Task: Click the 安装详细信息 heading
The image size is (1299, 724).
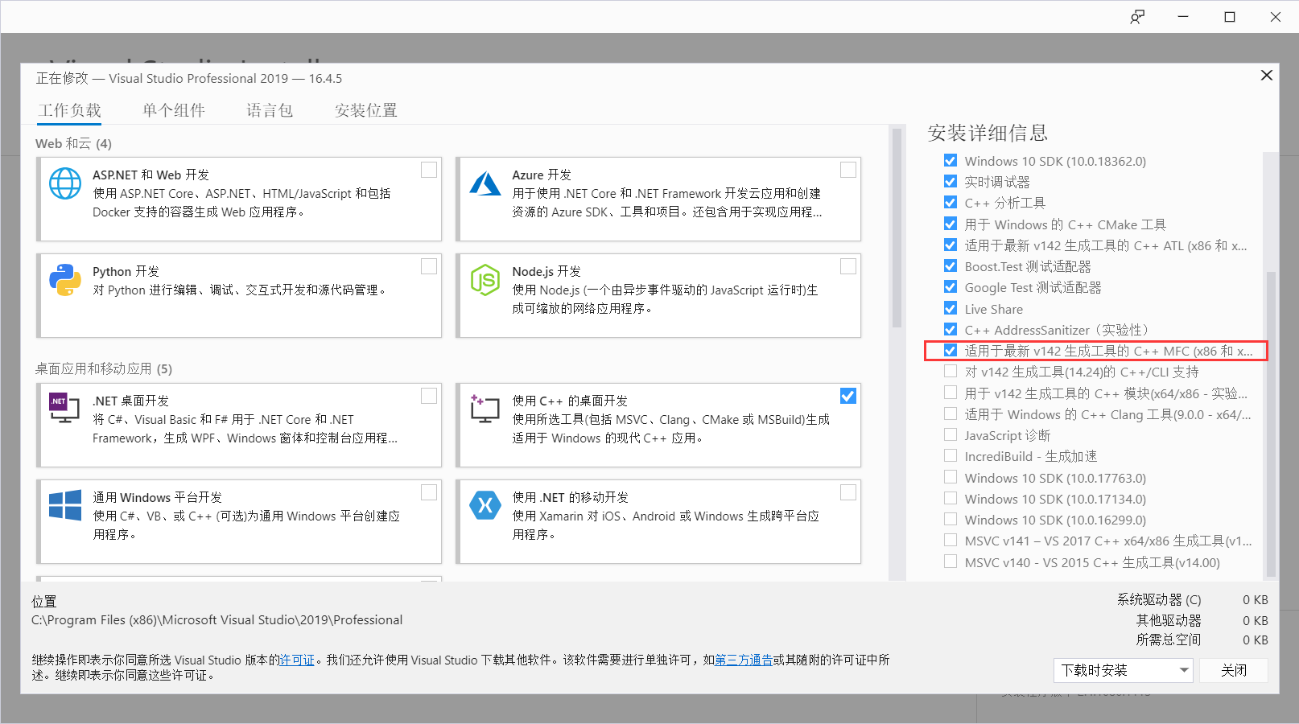Action: [x=988, y=133]
